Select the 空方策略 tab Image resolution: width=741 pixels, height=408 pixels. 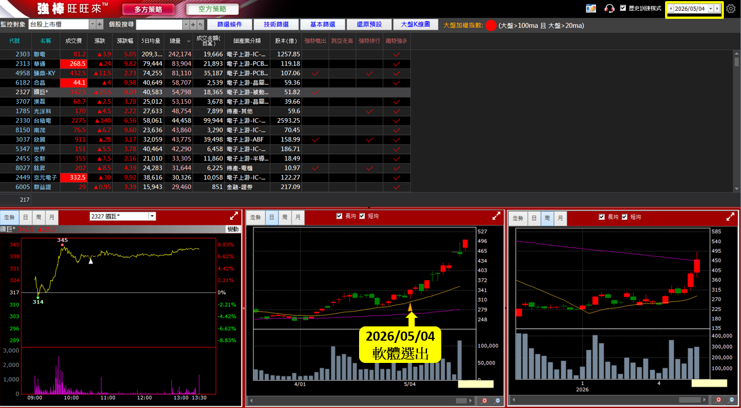coord(212,9)
